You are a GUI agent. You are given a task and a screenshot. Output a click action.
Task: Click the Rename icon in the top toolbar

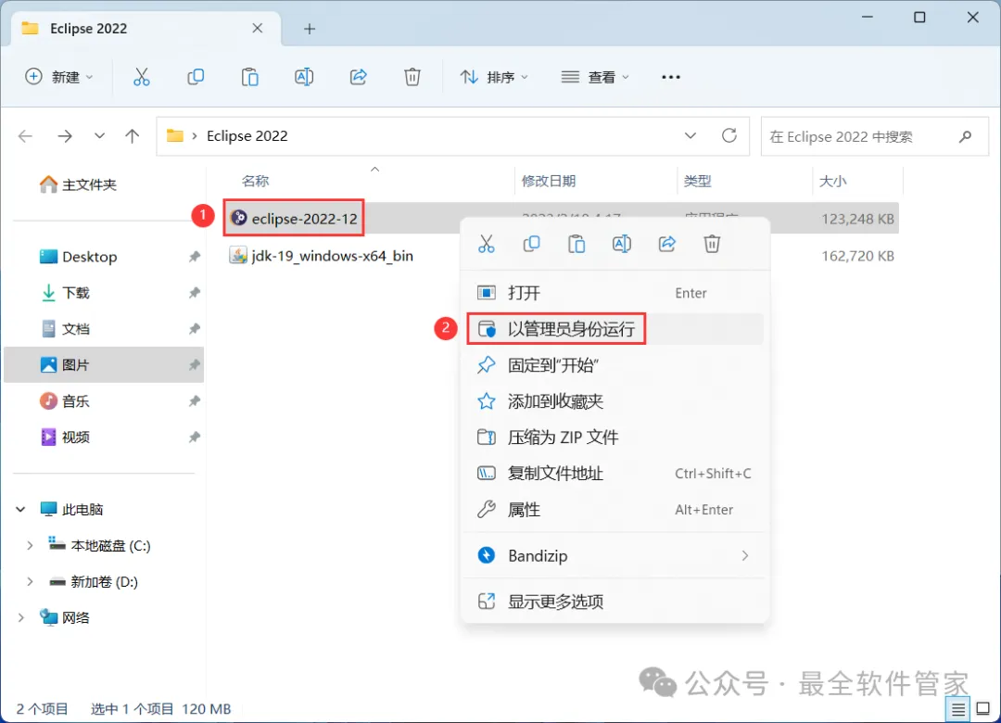[x=304, y=77]
